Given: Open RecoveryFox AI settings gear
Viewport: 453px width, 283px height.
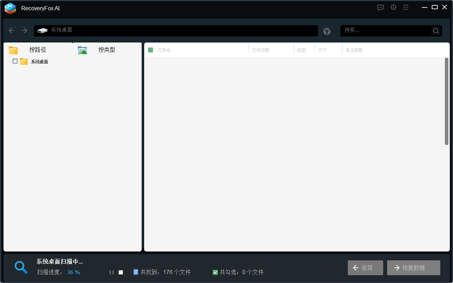Looking at the screenshot, I should point(393,7).
